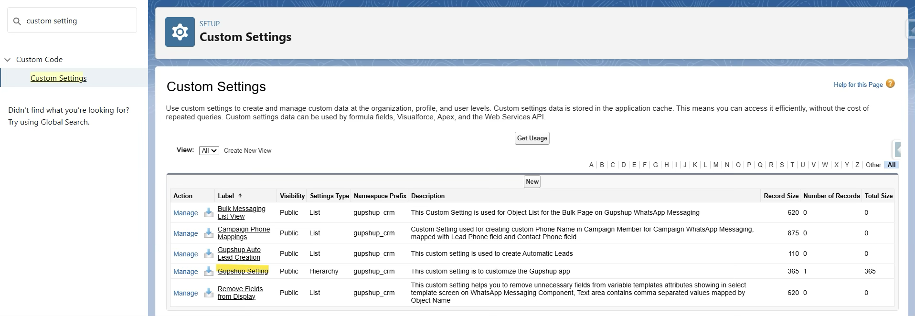Click record size value 875
Image resolution: width=915 pixels, height=316 pixels.
[x=793, y=233]
